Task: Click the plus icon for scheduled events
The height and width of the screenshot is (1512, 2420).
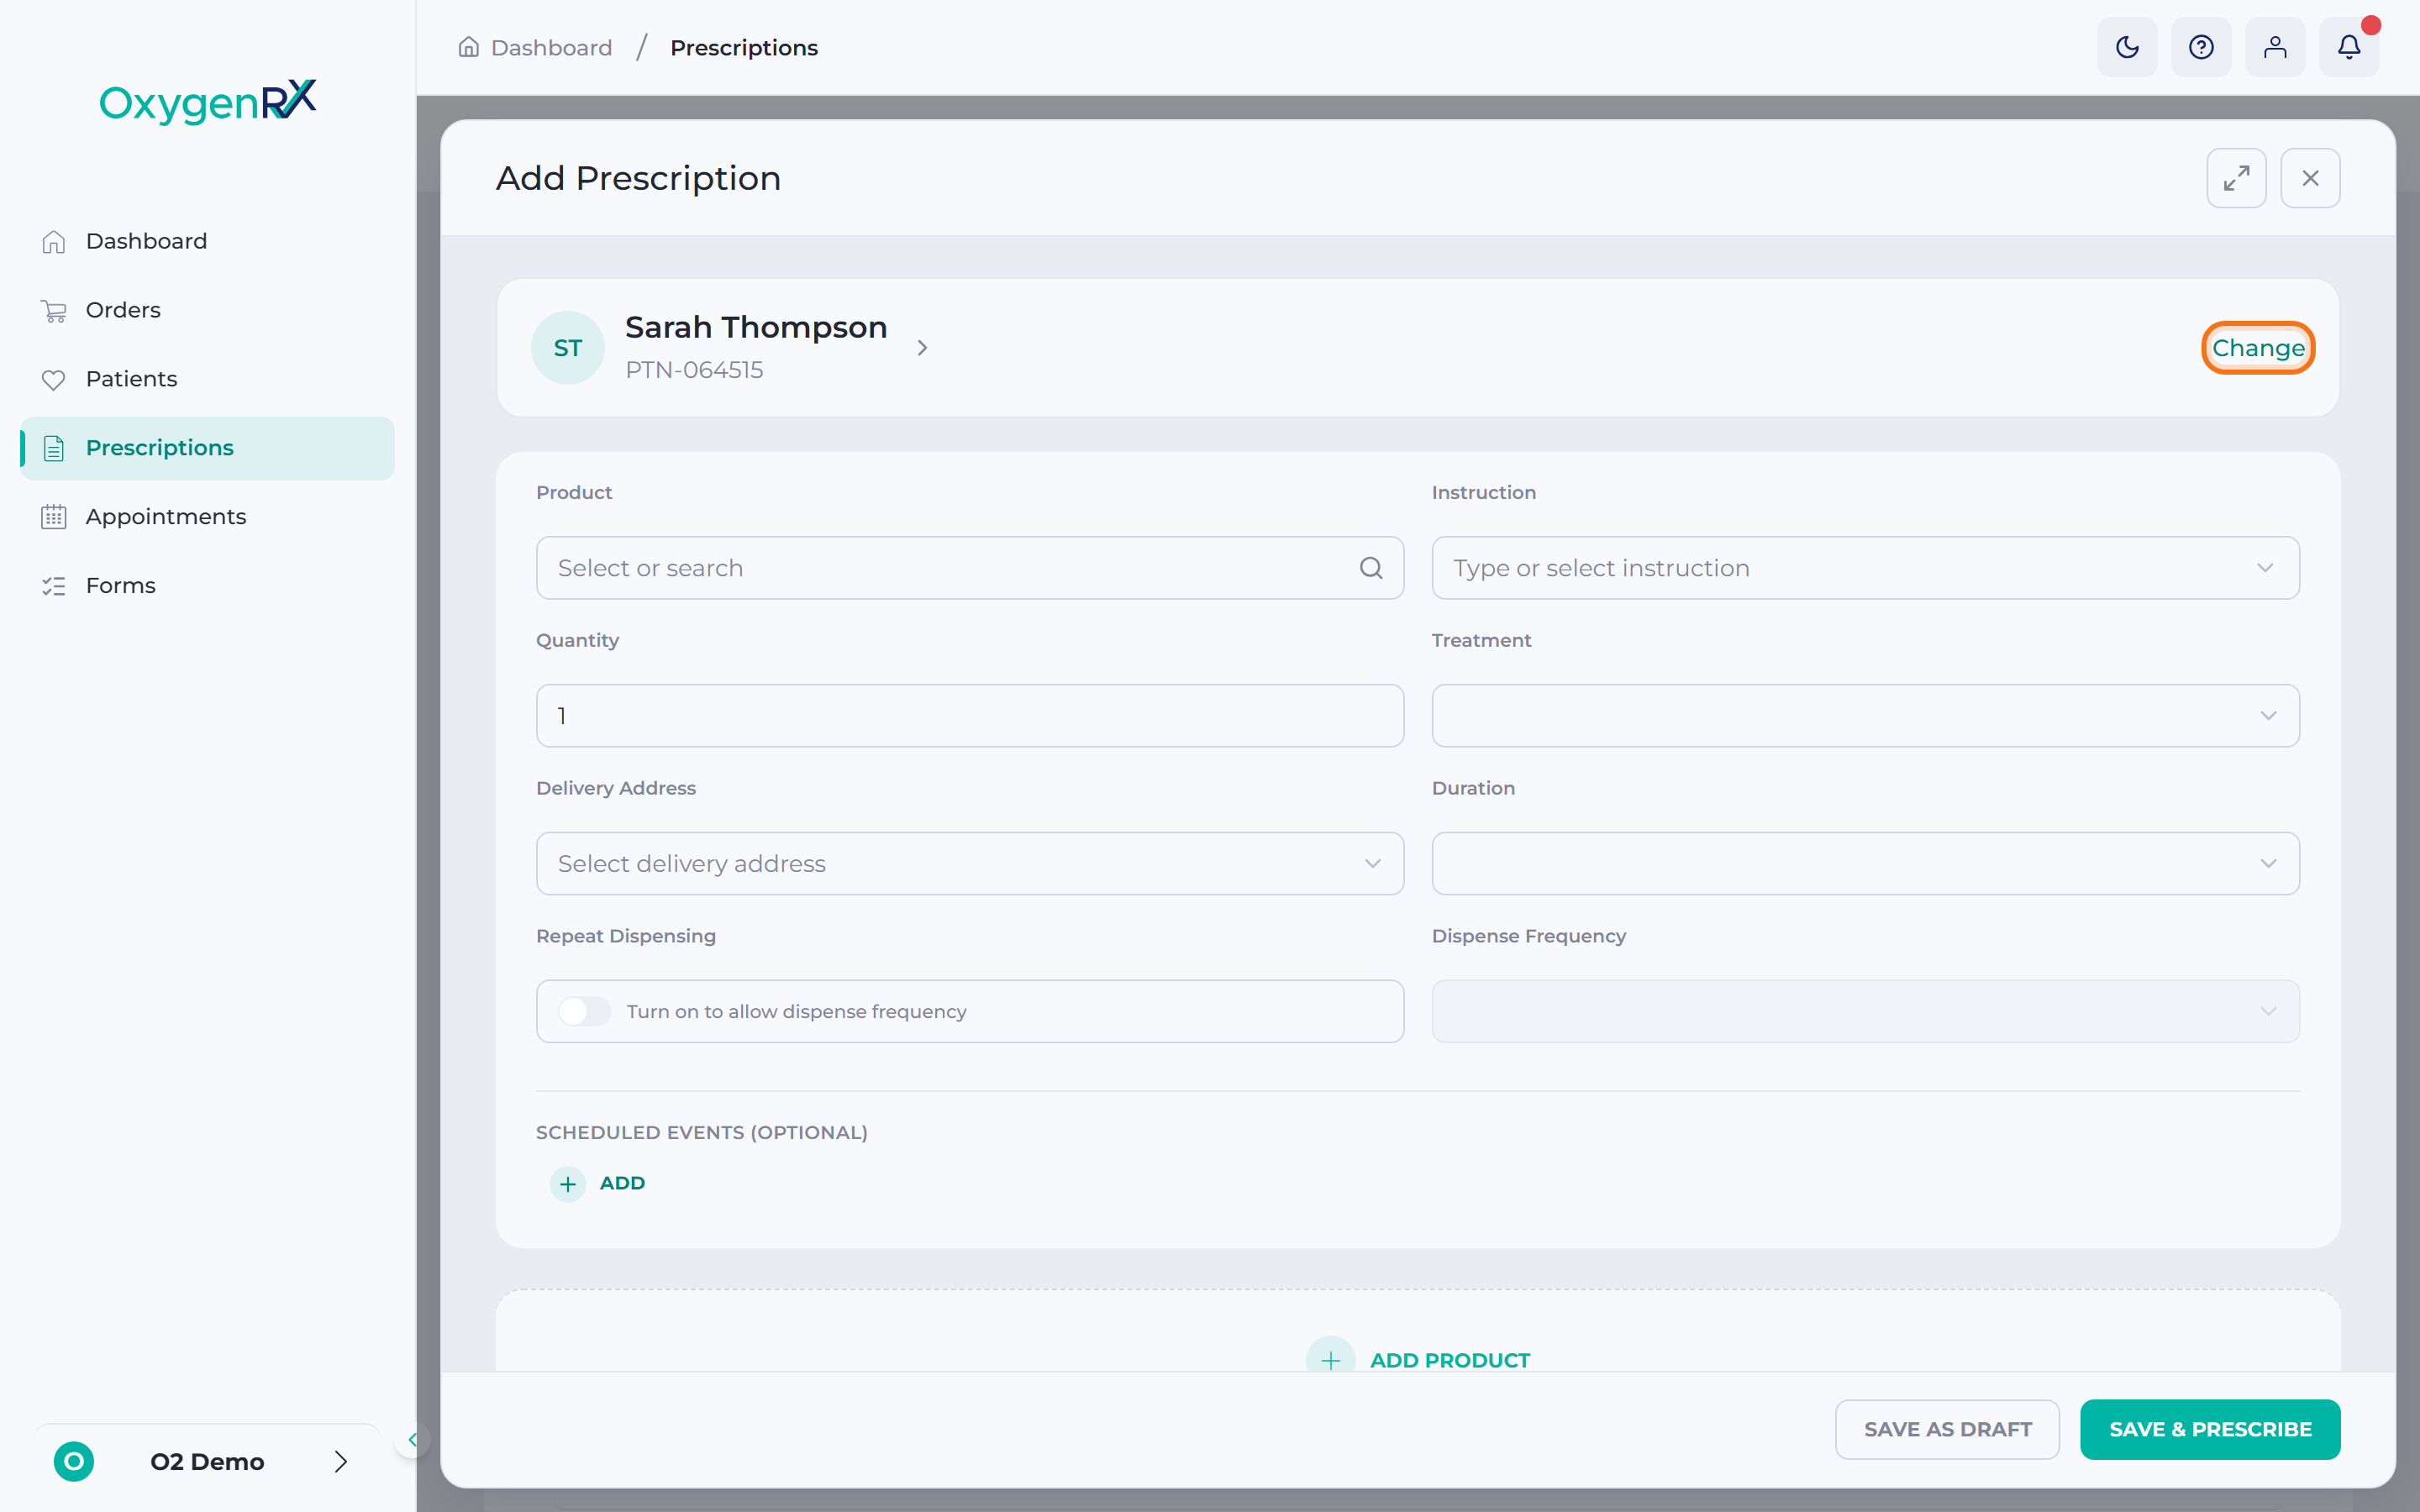Action: click(568, 1184)
